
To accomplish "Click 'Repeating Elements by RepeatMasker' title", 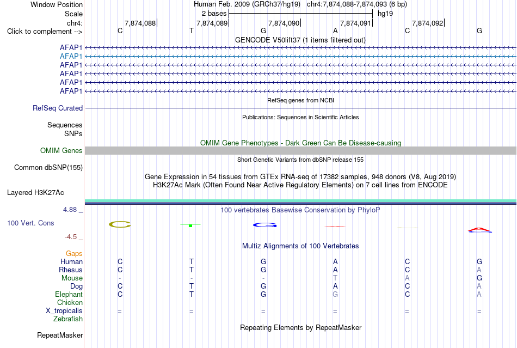I will point(300,328).
